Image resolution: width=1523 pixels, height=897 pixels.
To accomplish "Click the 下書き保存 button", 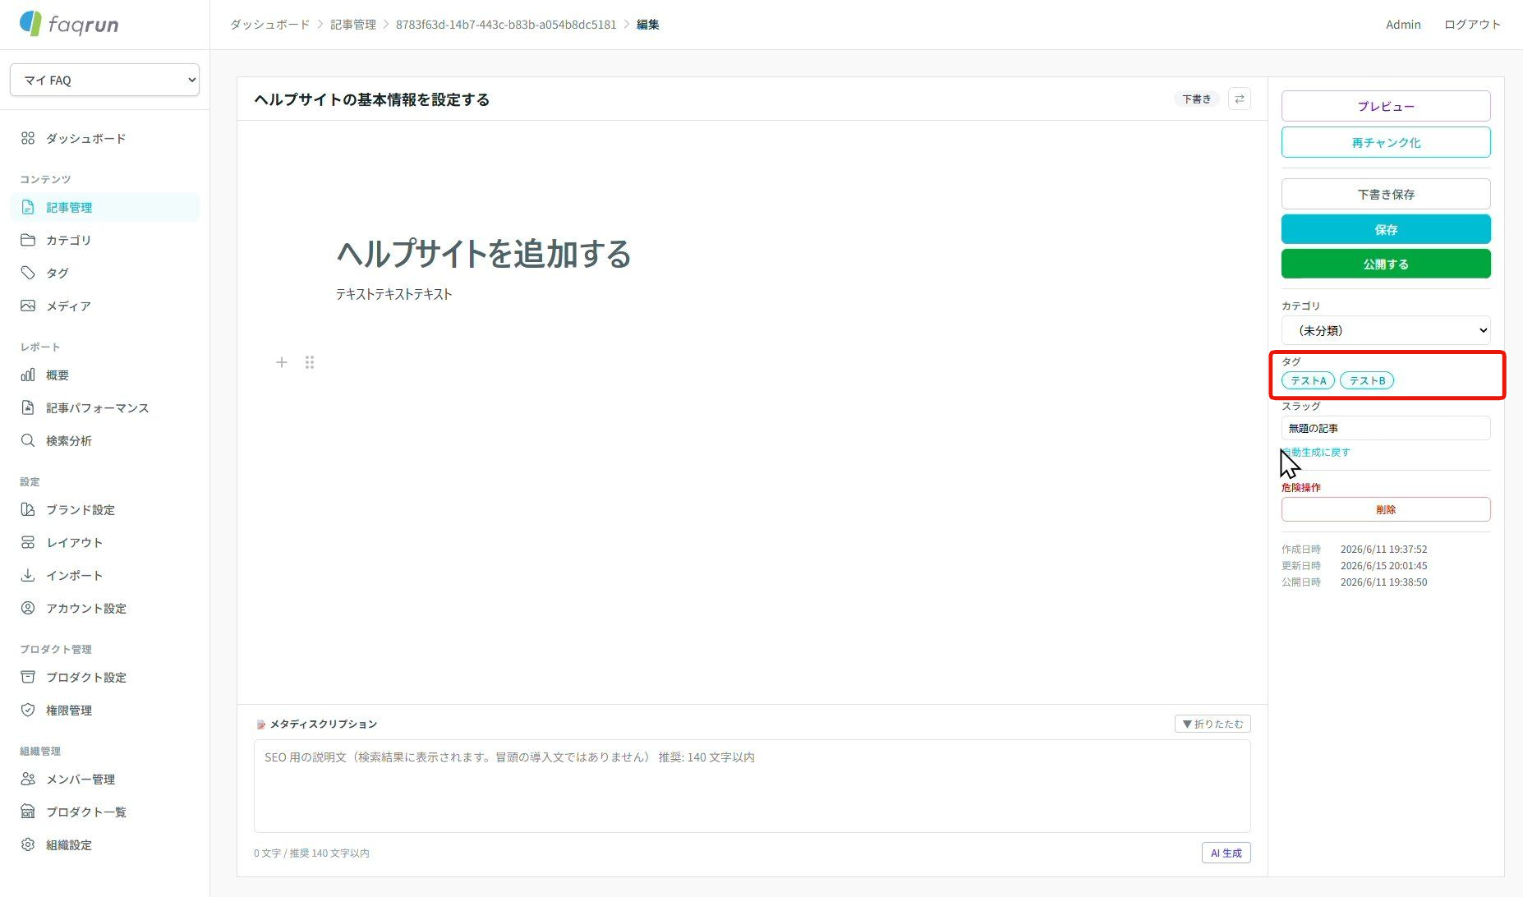I will [1386, 194].
